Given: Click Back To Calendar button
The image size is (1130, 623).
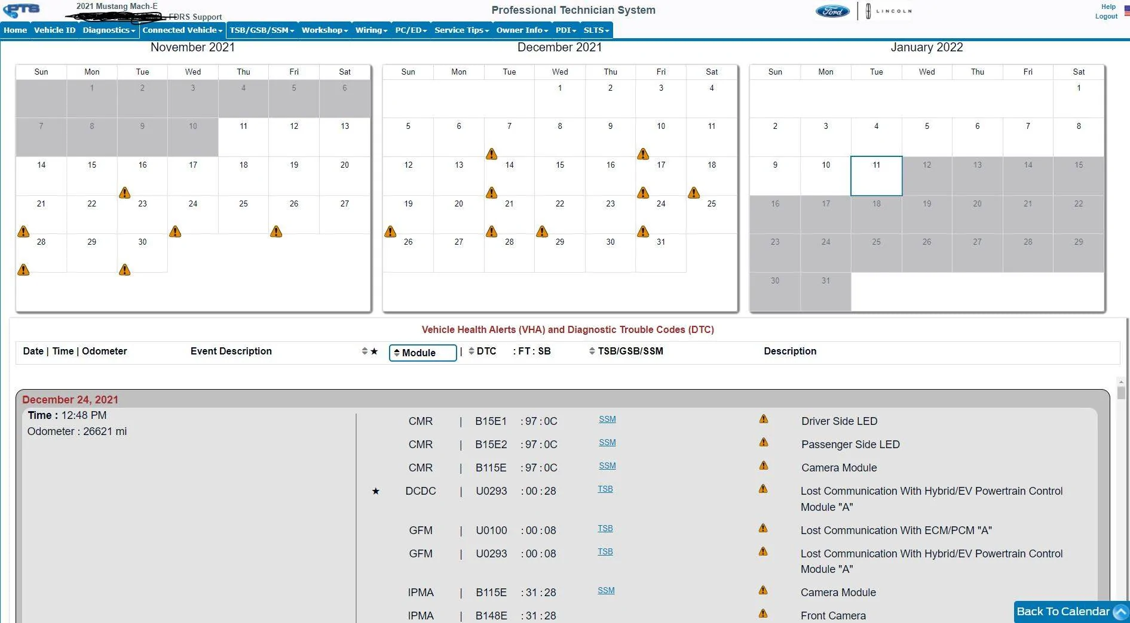Looking at the screenshot, I should (1071, 612).
